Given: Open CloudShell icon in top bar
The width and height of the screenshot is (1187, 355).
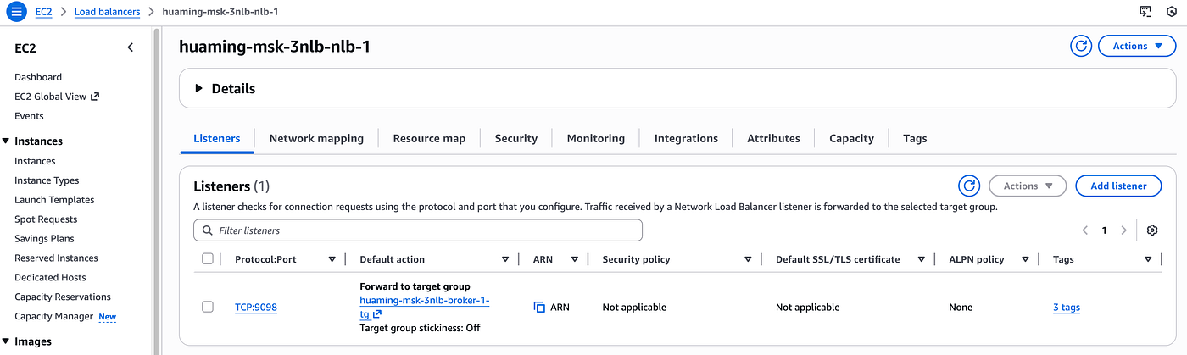Looking at the screenshot, I should pyautogui.click(x=1145, y=12).
